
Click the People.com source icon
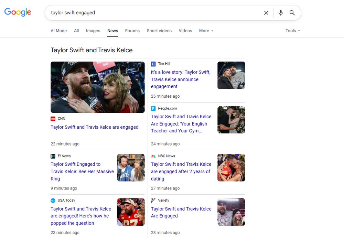pos(153,108)
